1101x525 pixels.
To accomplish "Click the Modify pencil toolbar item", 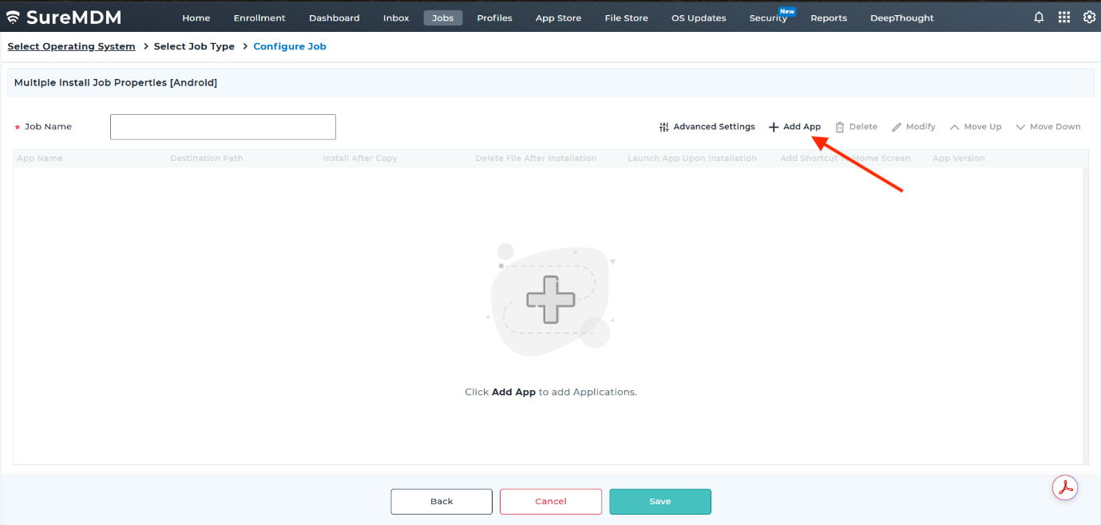I will [913, 127].
